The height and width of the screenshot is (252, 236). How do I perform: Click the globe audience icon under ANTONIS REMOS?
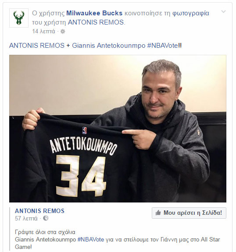46,218
